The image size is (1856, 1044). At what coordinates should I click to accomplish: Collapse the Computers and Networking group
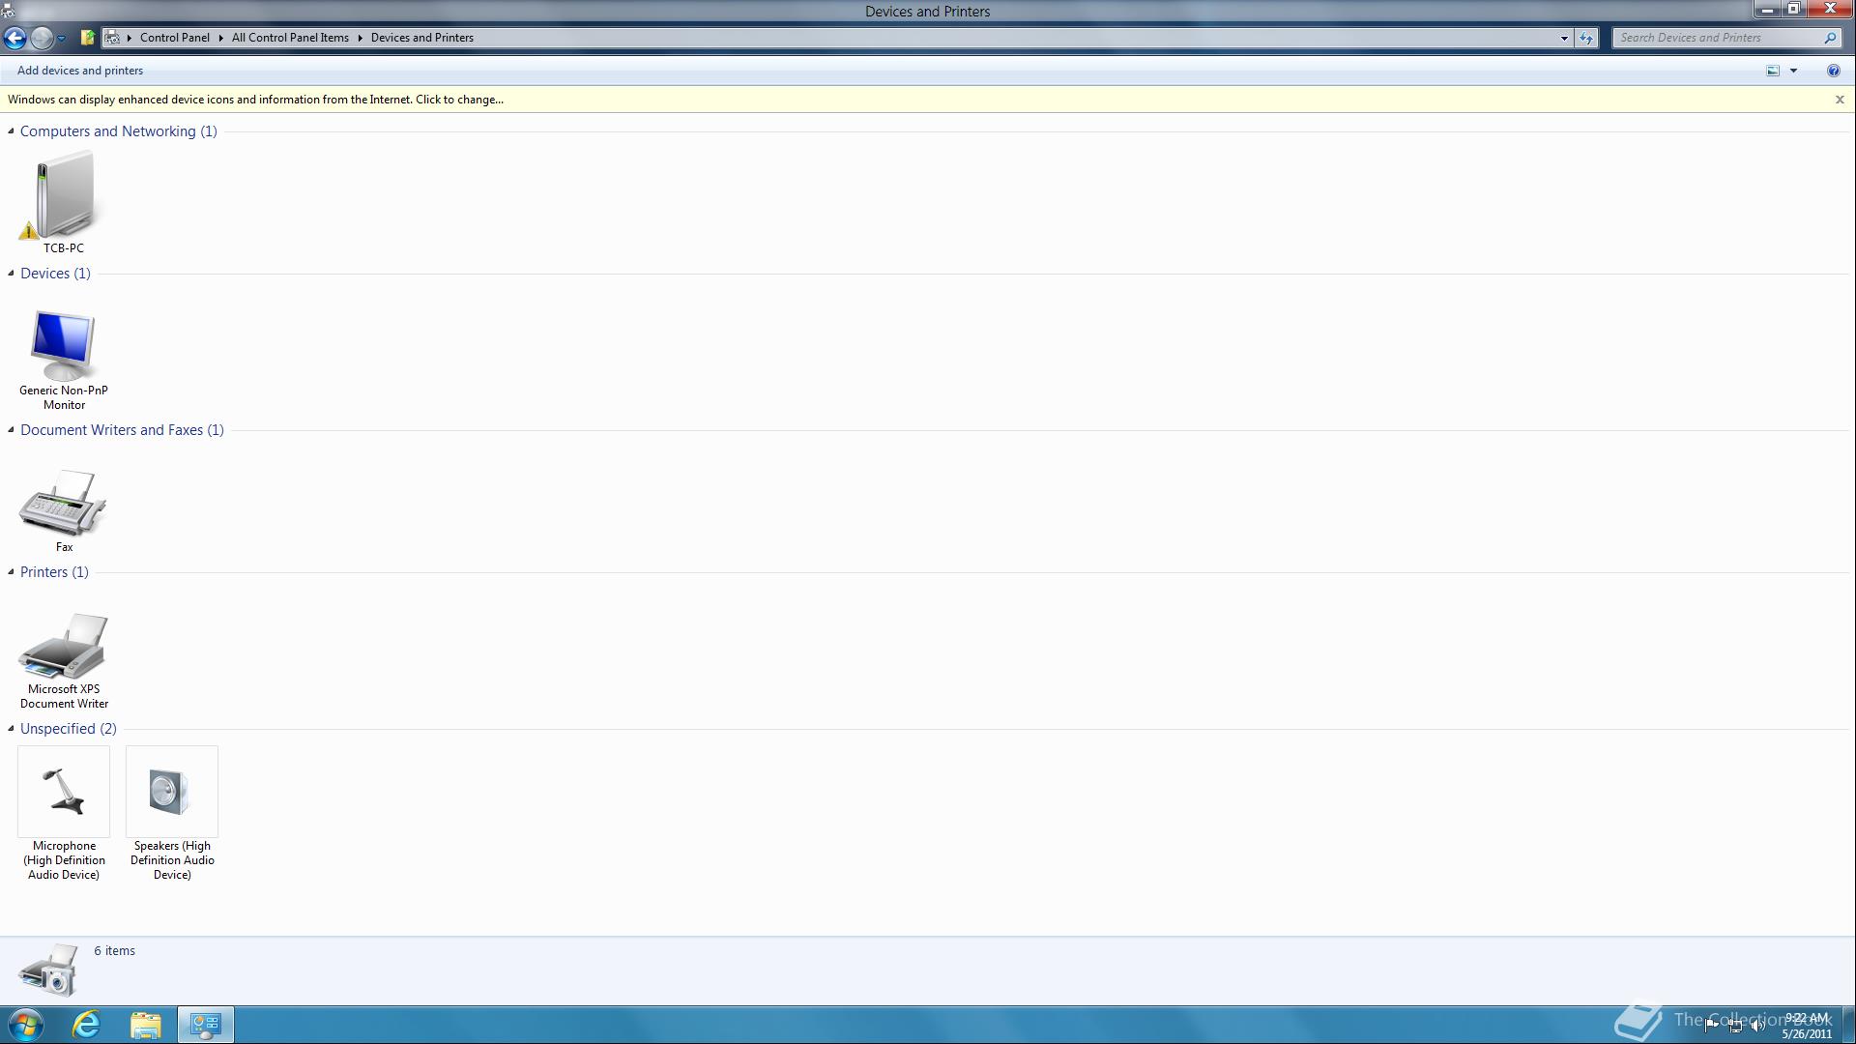click(11, 131)
